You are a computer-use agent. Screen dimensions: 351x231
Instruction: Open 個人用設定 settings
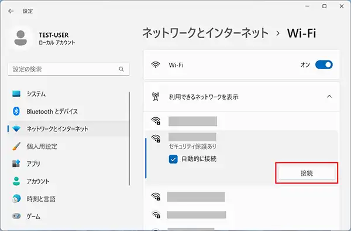click(x=68, y=146)
